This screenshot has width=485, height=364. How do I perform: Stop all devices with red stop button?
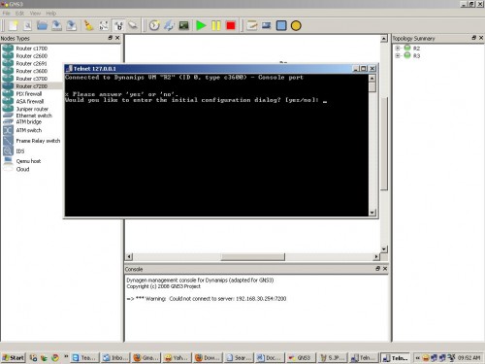click(231, 25)
